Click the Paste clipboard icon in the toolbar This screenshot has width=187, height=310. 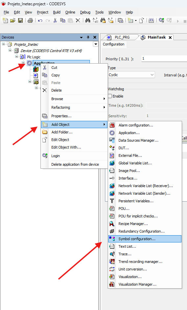tap(70, 20)
